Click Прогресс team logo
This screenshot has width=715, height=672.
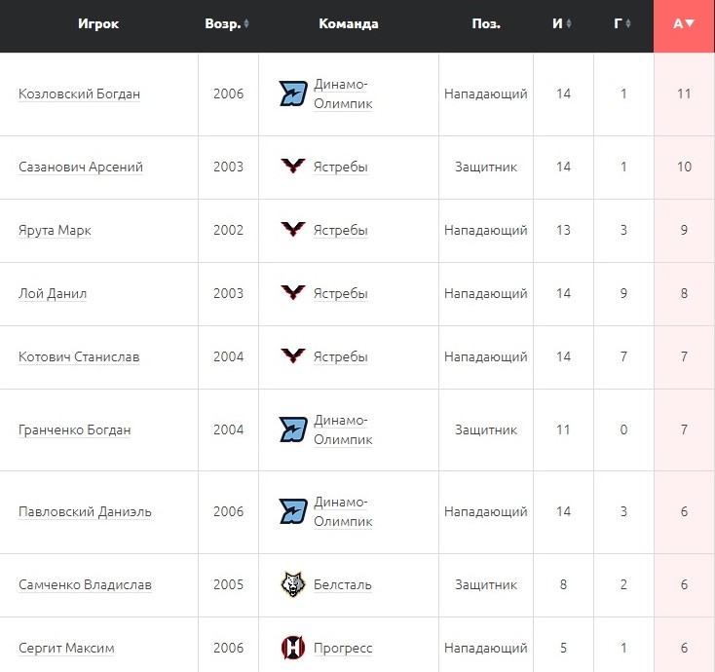[x=293, y=648]
